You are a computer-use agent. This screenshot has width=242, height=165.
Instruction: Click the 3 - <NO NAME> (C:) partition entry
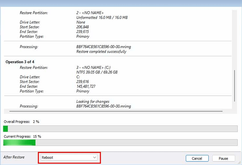[93, 68]
